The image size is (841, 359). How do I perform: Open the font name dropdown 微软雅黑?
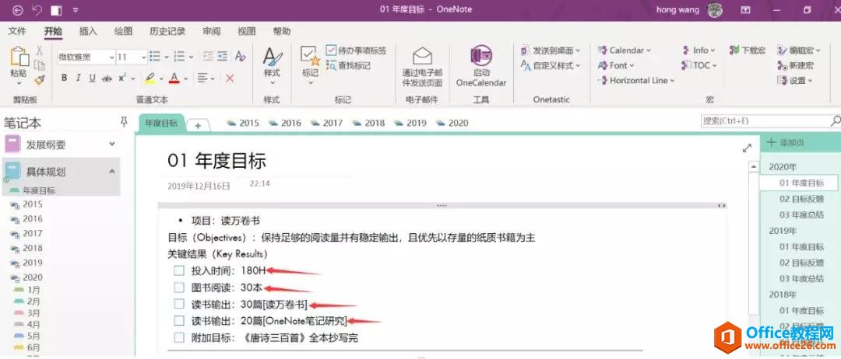(x=84, y=57)
